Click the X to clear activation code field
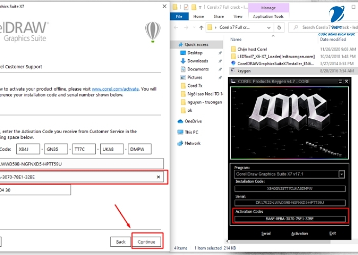Viewport: 358px width, 255px height. coord(159,176)
